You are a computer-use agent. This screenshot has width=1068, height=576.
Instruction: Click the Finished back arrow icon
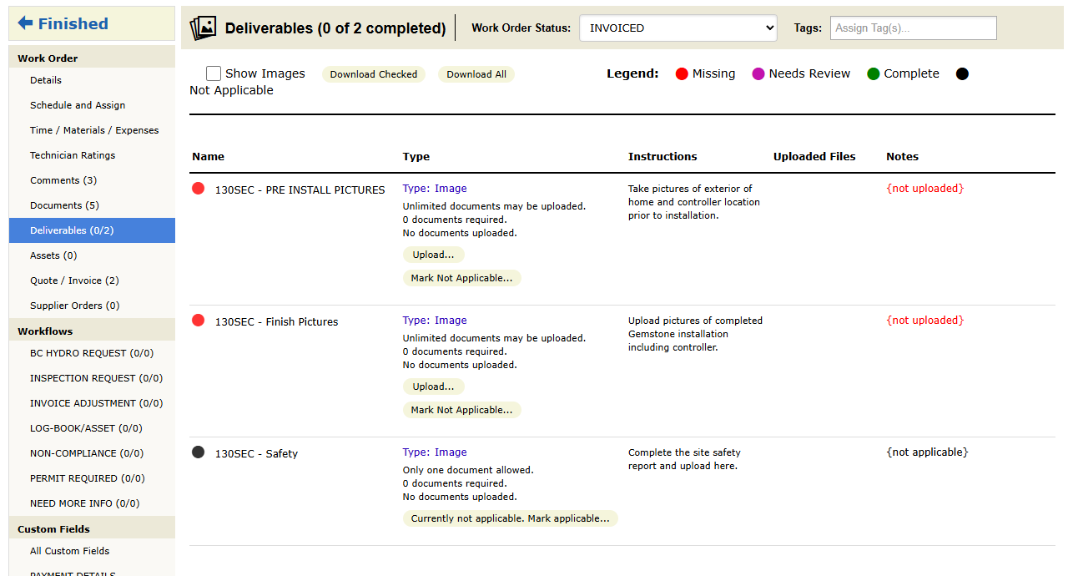pyautogui.click(x=26, y=23)
